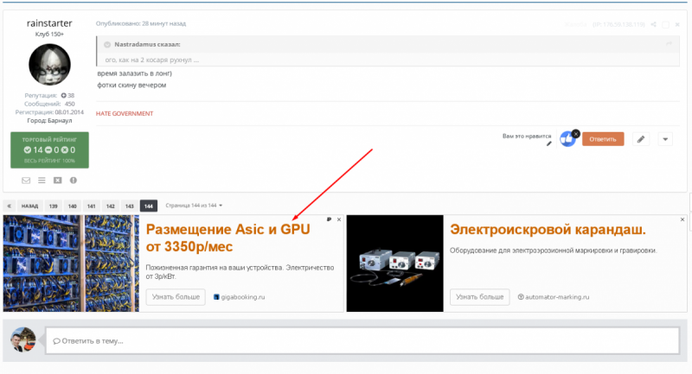Click rainstarter's round avatar image

pos(49,64)
